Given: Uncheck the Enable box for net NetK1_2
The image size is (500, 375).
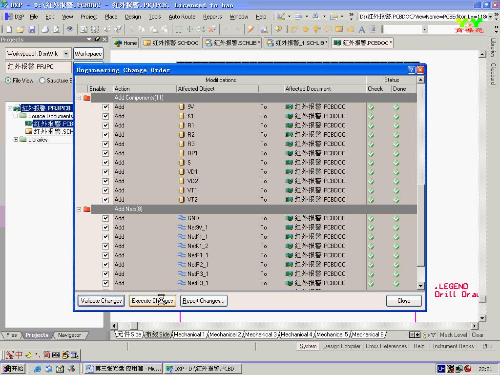Looking at the screenshot, I should [105, 246].
